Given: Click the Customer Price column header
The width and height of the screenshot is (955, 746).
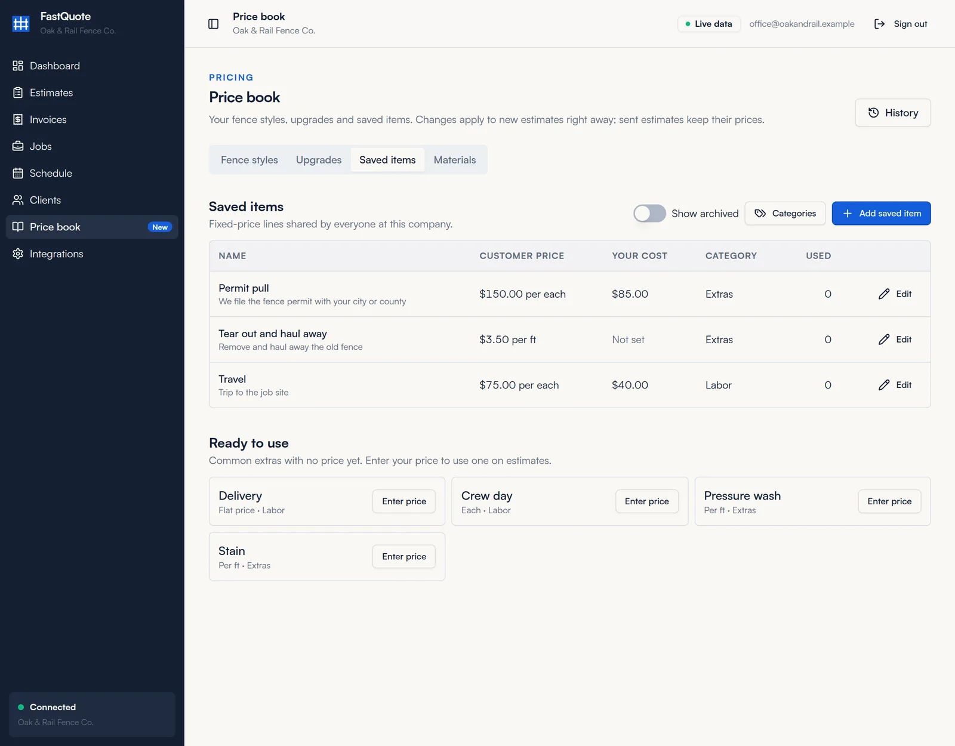Looking at the screenshot, I should click(522, 256).
